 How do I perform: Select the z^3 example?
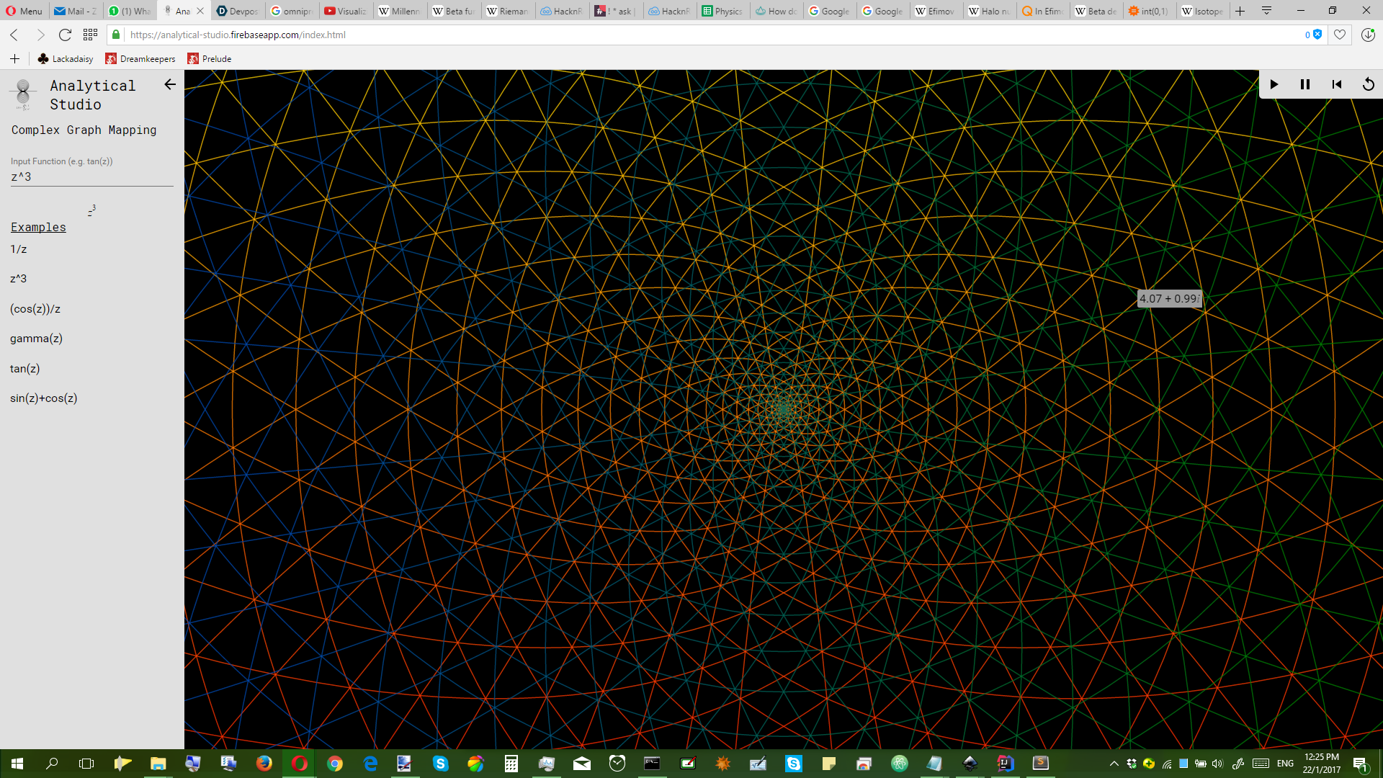tap(19, 279)
